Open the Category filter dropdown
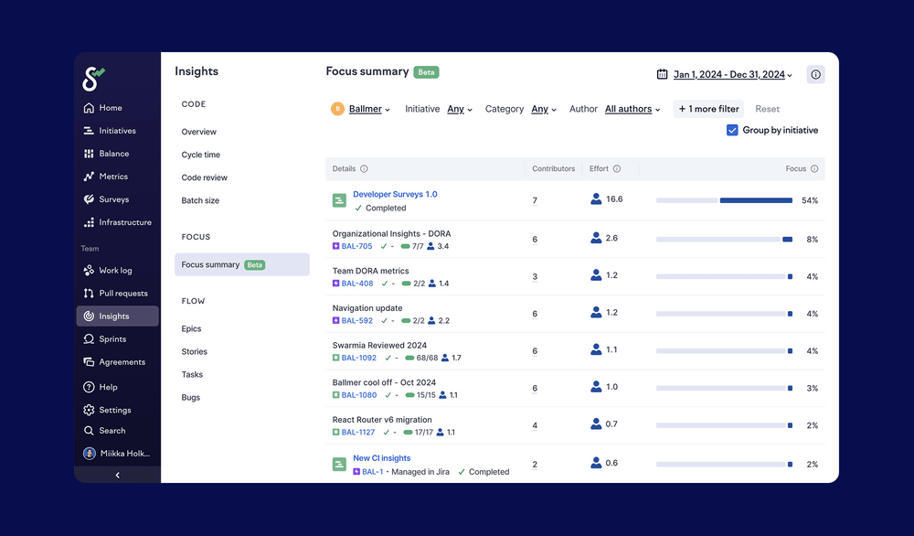The width and height of the screenshot is (914, 536). click(543, 108)
